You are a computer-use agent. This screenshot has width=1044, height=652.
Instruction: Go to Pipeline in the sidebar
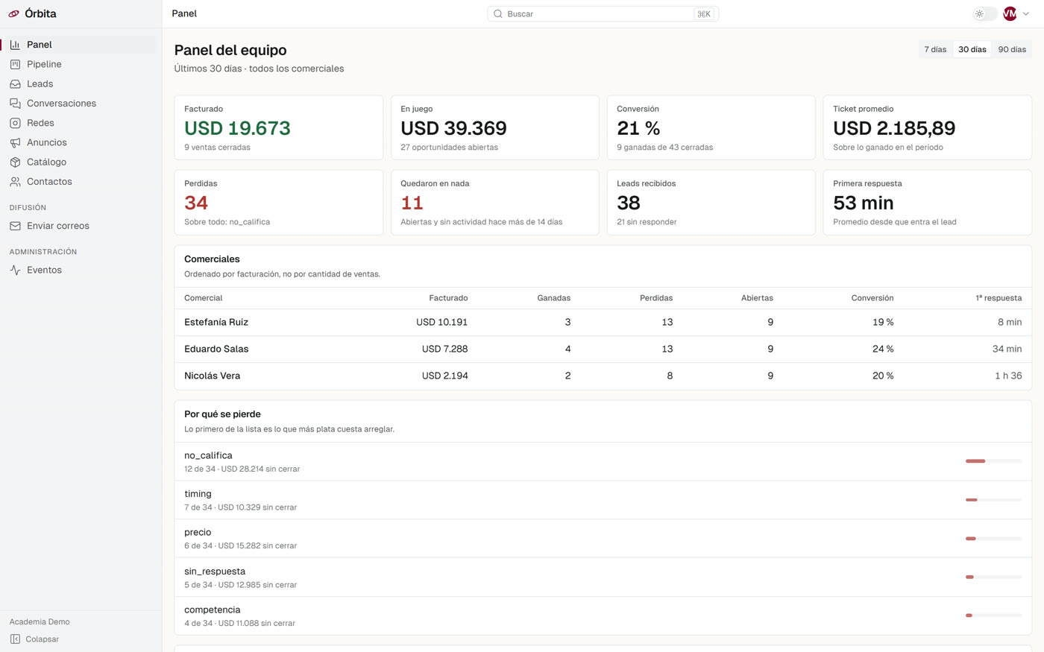coord(44,64)
